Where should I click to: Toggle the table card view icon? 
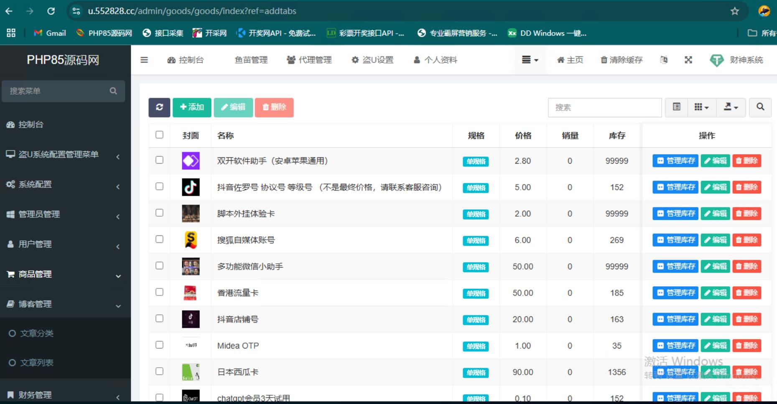tap(677, 107)
